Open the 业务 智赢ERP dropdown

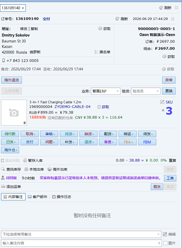[x=105, y=91]
